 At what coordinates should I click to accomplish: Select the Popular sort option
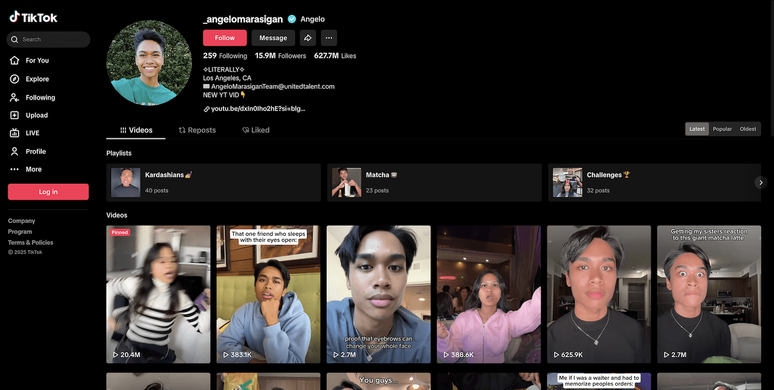[x=722, y=129]
